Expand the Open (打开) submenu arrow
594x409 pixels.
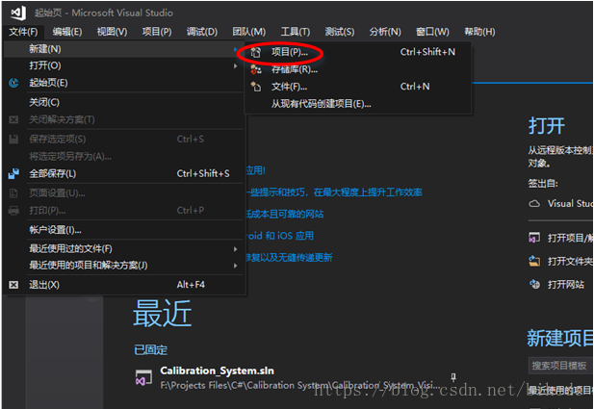pos(235,65)
